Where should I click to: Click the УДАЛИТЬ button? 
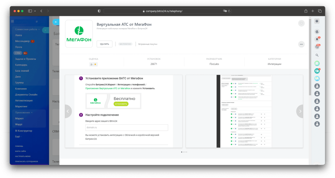click(x=104, y=44)
